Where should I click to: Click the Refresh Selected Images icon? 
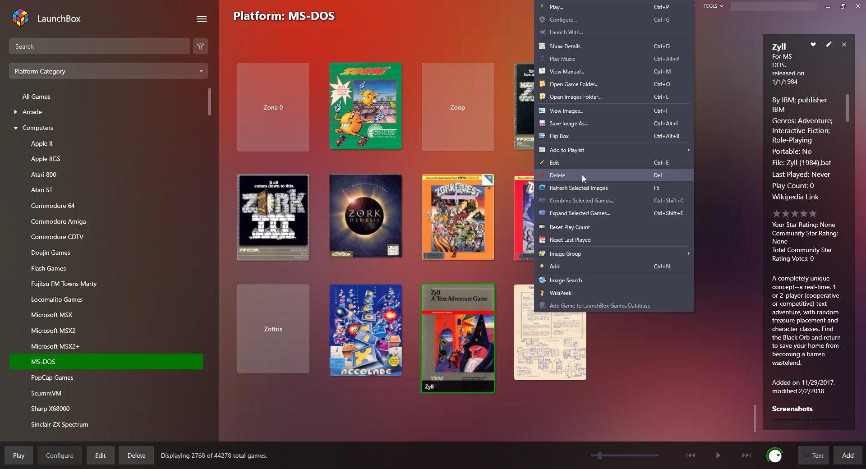pos(542,188)
